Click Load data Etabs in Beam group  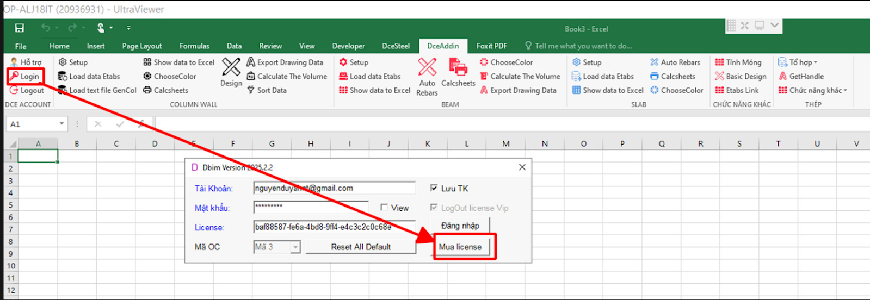[369, 77]
